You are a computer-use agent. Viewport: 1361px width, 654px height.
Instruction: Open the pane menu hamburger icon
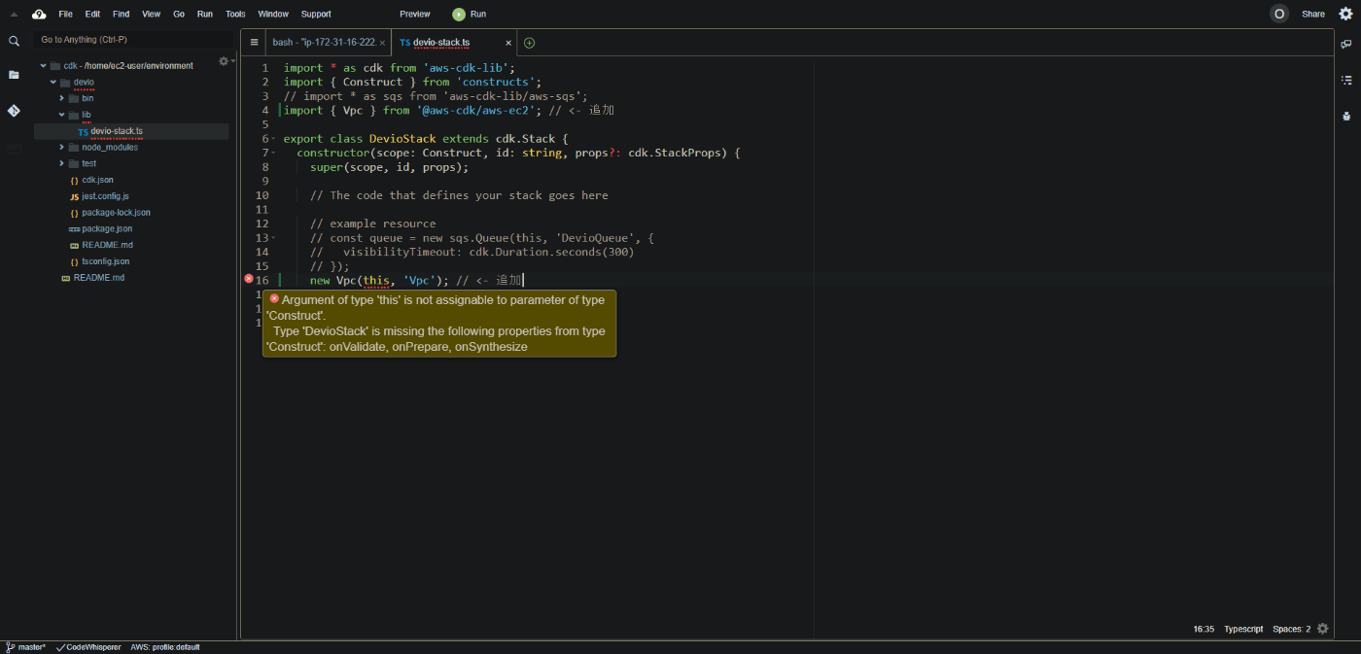pyautogui.click(x=254, y=43)
